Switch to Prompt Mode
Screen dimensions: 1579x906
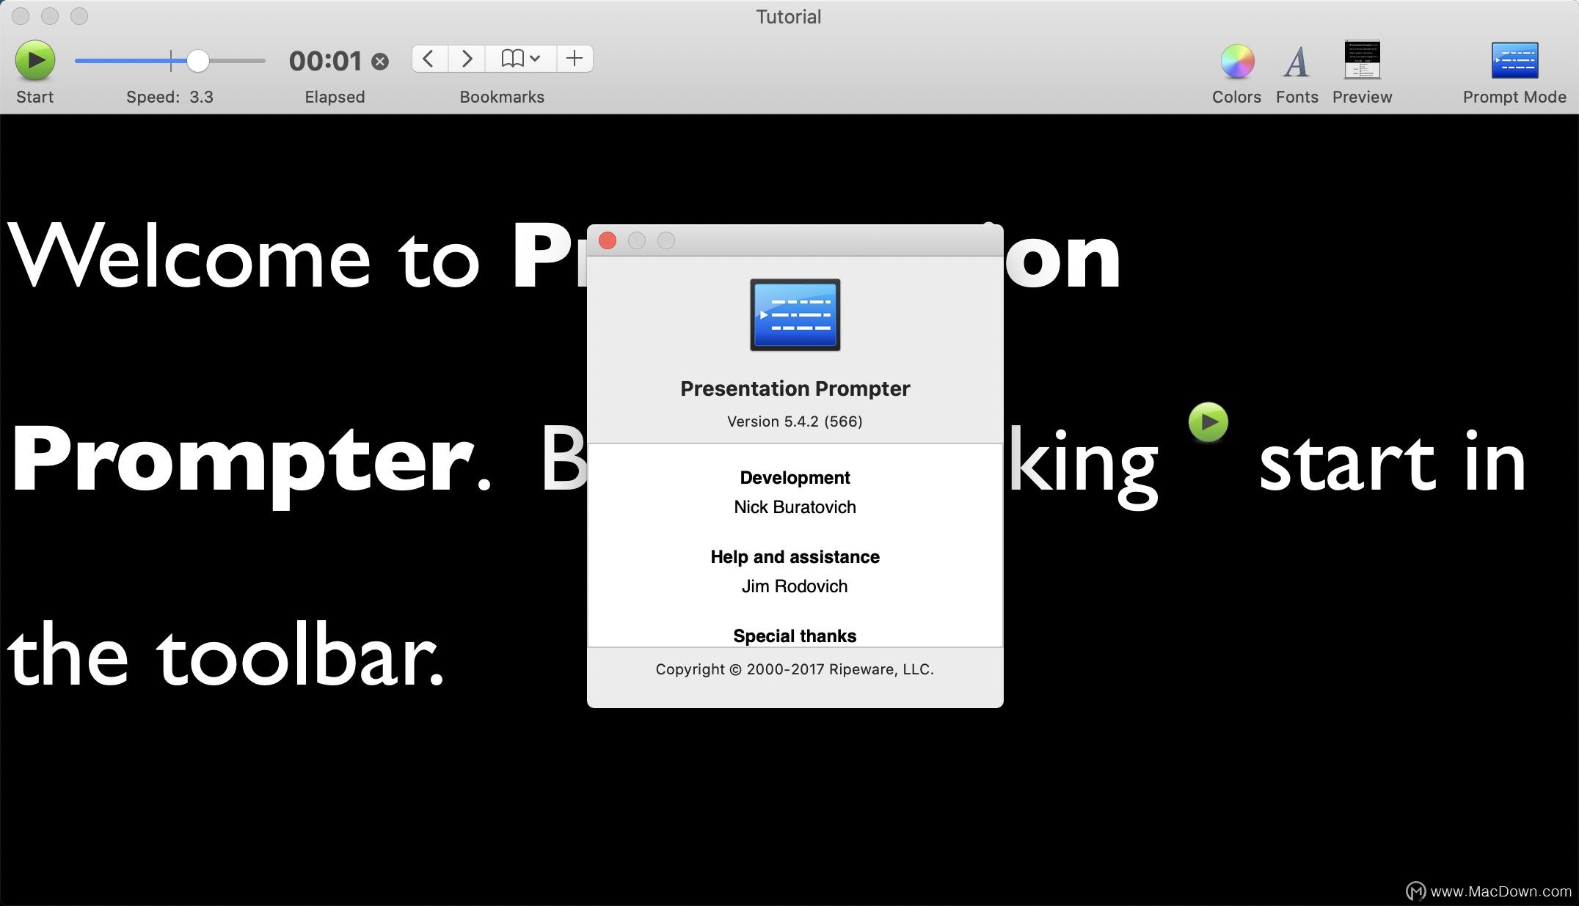coord(1514,61)
